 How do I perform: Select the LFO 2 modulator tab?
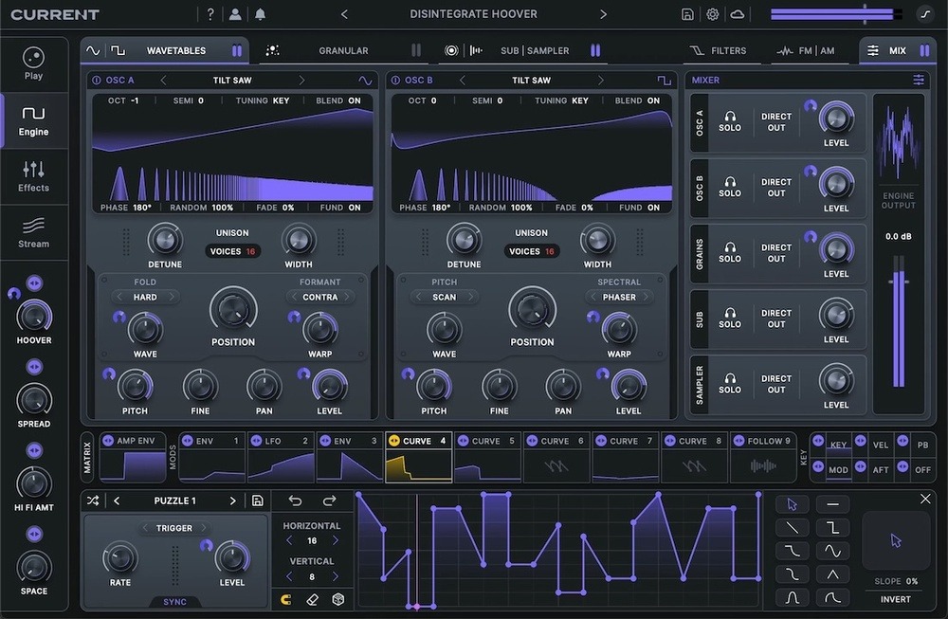click(281, 458)
